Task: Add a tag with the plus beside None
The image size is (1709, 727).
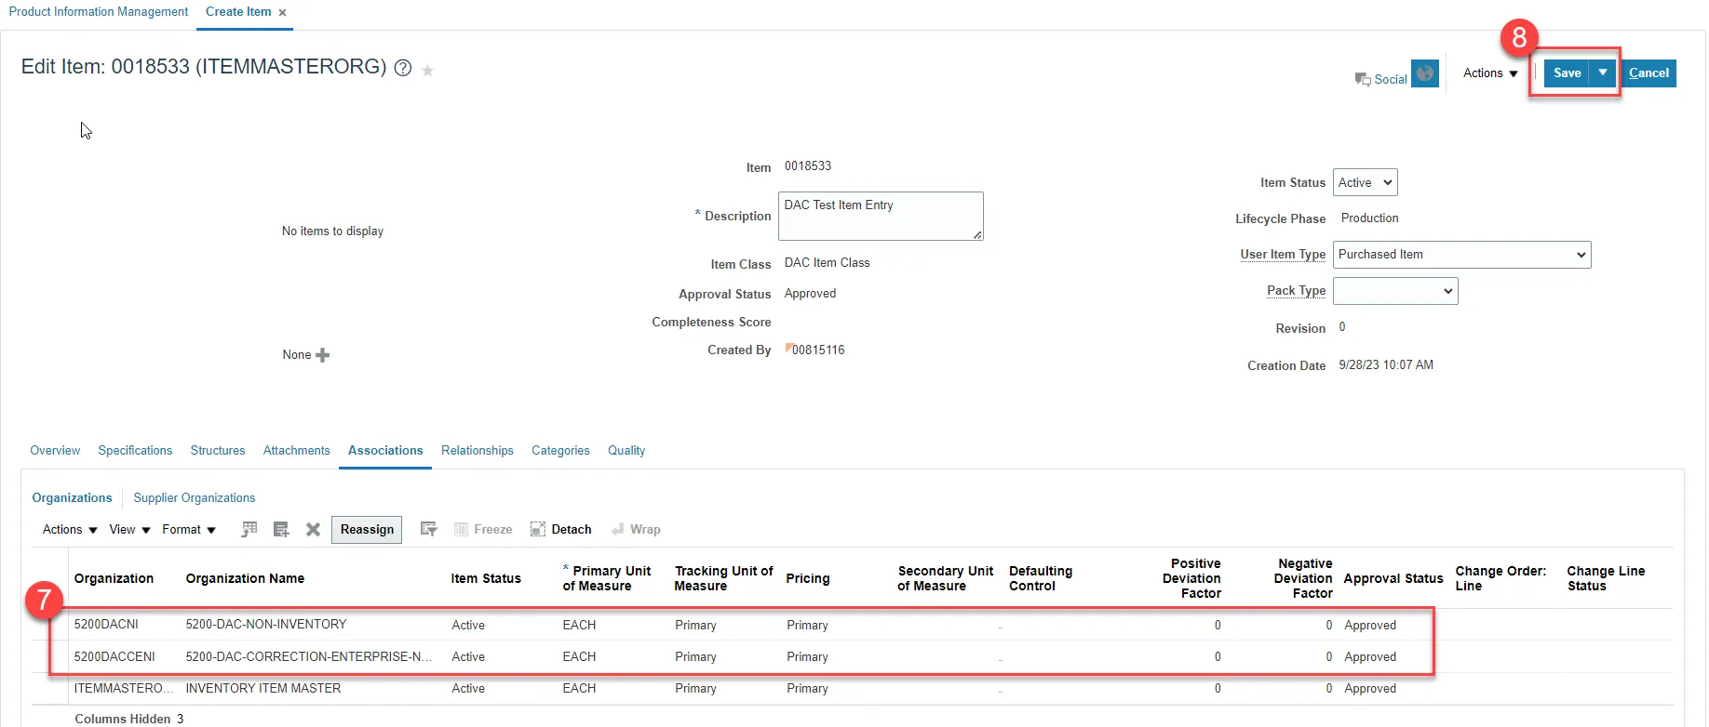Action: (x=323, y=355)
